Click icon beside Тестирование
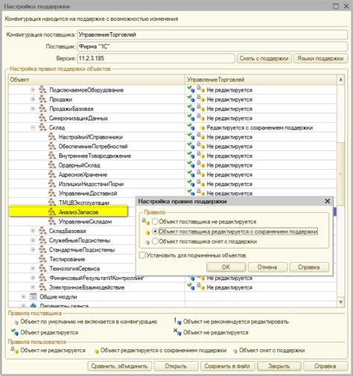The width and height of the screenshot is (353, 376). (42, 259)
